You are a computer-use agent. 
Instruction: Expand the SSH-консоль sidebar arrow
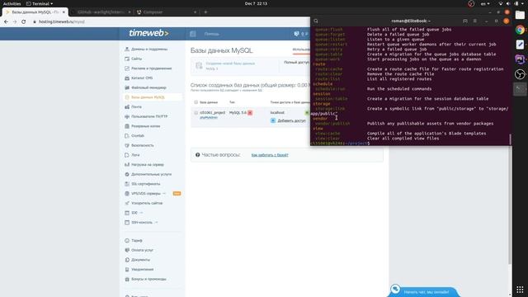157,223
